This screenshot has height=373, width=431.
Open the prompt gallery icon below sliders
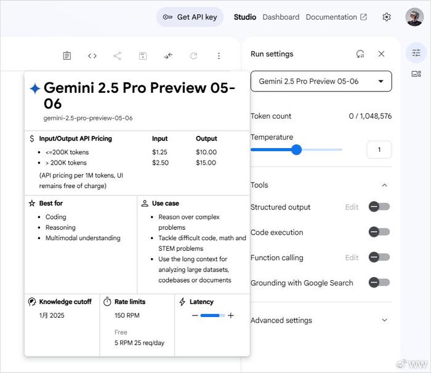pos(416,74)
